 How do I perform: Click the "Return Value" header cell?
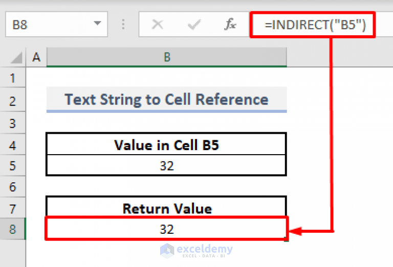point(167,207)
